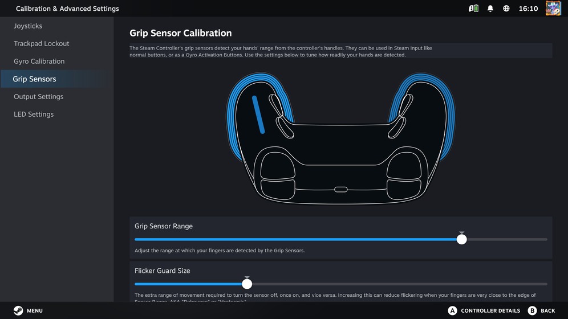Select Trackpad Lockout in sidebar
The width and height of the screenshot is (568, 319).
41,43
